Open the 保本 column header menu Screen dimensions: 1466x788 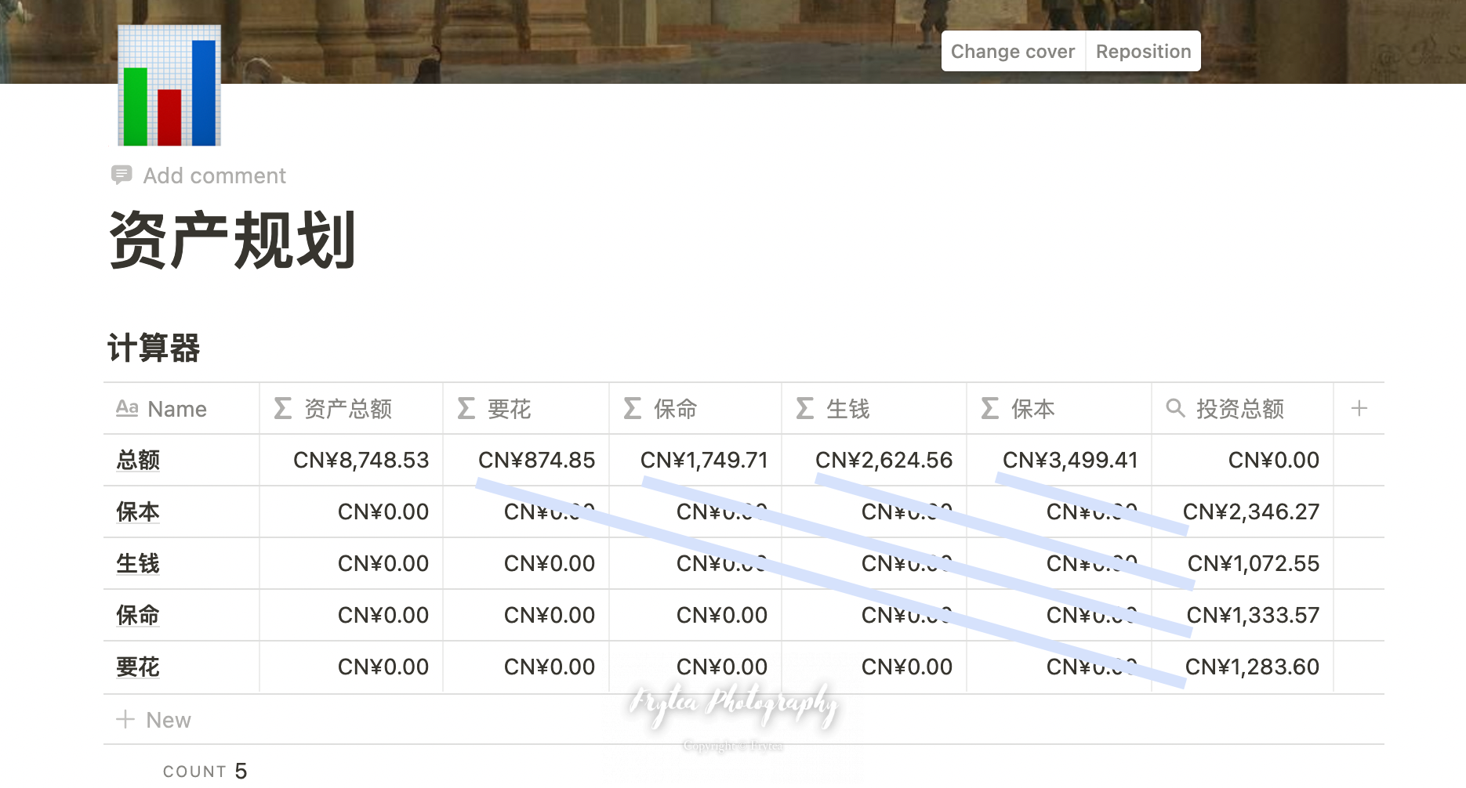[1032, 408]
